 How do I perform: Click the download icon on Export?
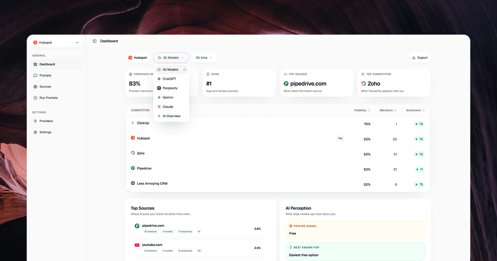click(414, 58)
